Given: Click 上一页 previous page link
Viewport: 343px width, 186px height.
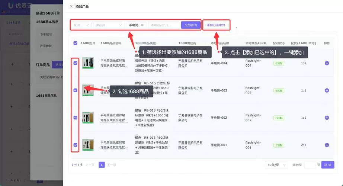Looking at the screenshot, I should (x=90, y=165).
